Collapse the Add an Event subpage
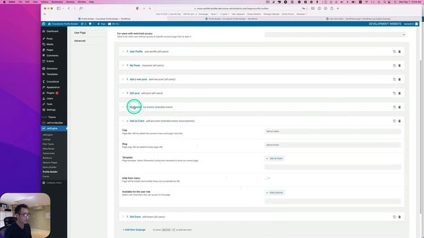Image resolution: width=424 pixels, height=238 pixels. [x=127, y=121]
